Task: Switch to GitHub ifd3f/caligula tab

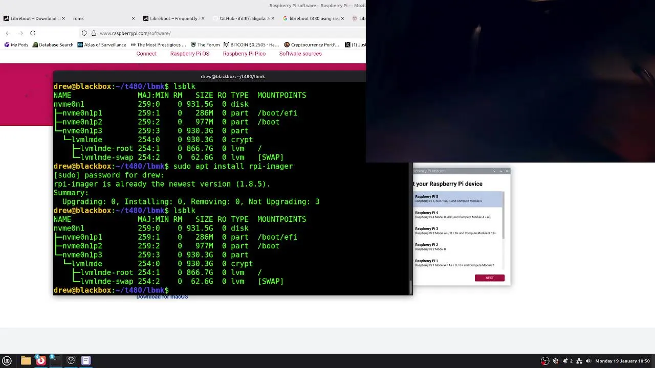Action: [244, 18]
